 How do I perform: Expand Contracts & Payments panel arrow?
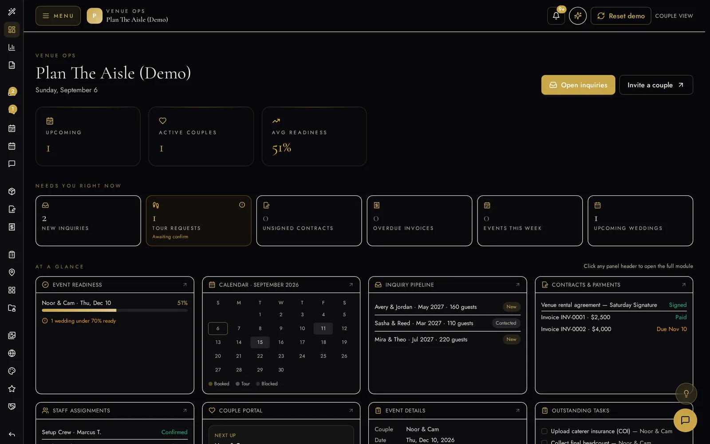(684, 285)
